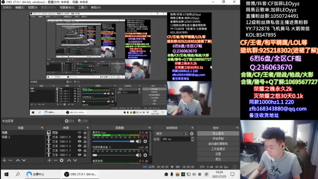This screenshot has width=318, height=179.
Task: Move scene down in Scenes panel
Action: click(x=24, y=160)
